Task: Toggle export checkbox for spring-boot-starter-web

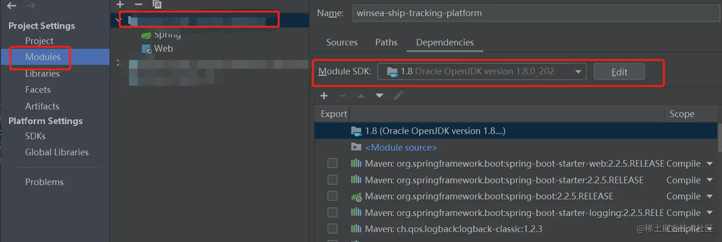Action: [332, 163]
